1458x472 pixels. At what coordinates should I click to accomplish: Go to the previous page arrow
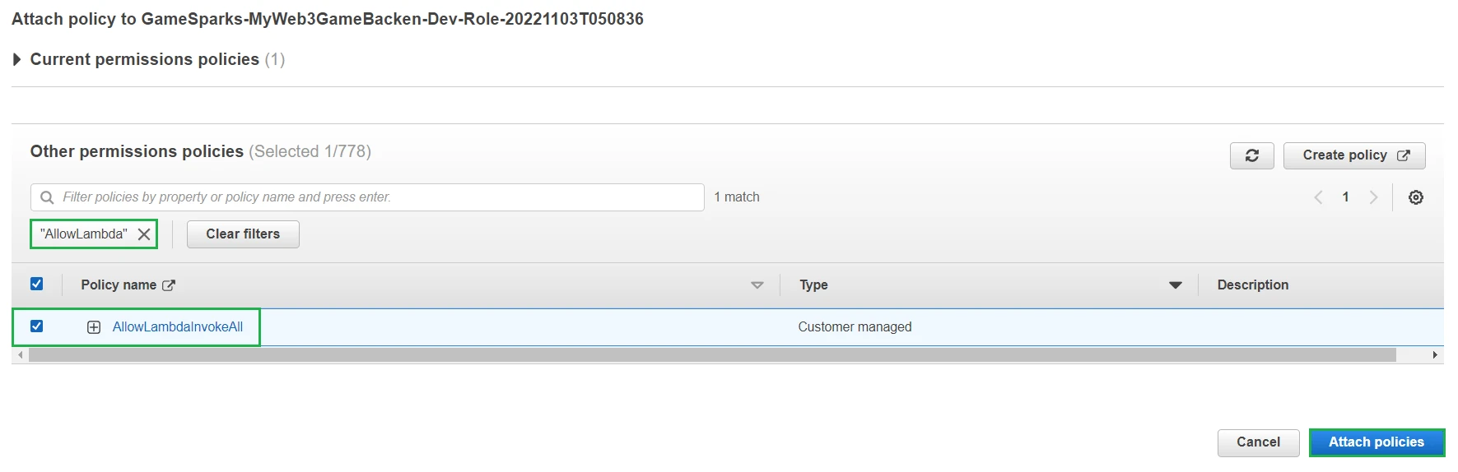[1318, 197]
